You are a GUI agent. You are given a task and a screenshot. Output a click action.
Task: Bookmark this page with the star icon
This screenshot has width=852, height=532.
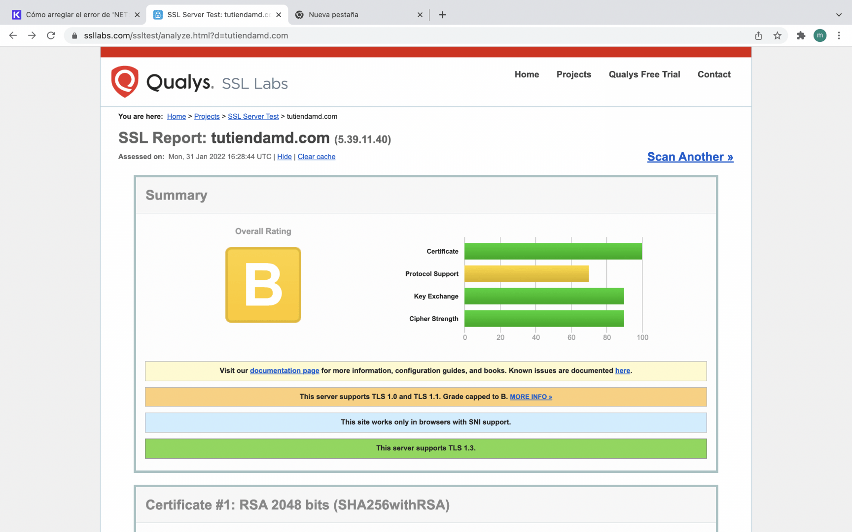[778, 35]
